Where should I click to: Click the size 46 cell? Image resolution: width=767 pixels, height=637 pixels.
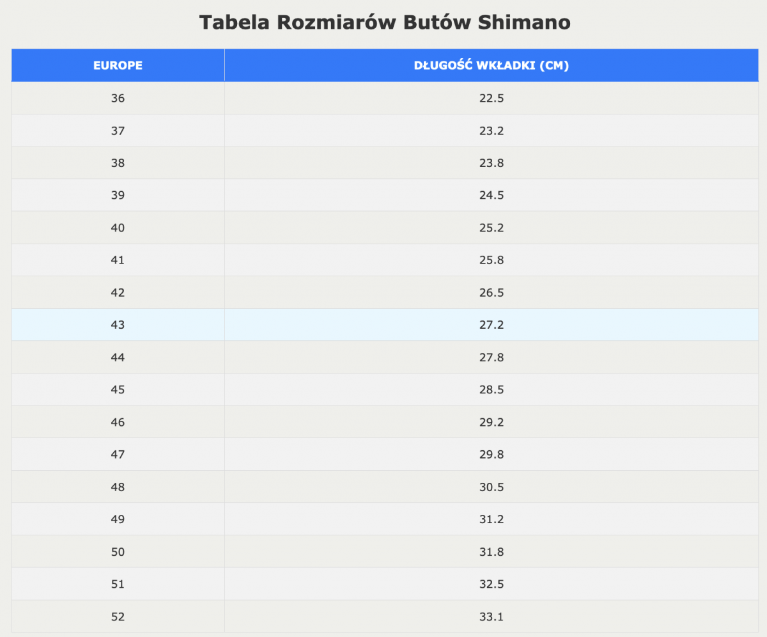[118, 422]
